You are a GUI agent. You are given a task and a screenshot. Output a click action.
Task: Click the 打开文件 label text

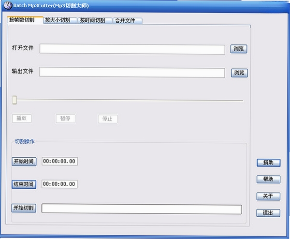[23, 48]
